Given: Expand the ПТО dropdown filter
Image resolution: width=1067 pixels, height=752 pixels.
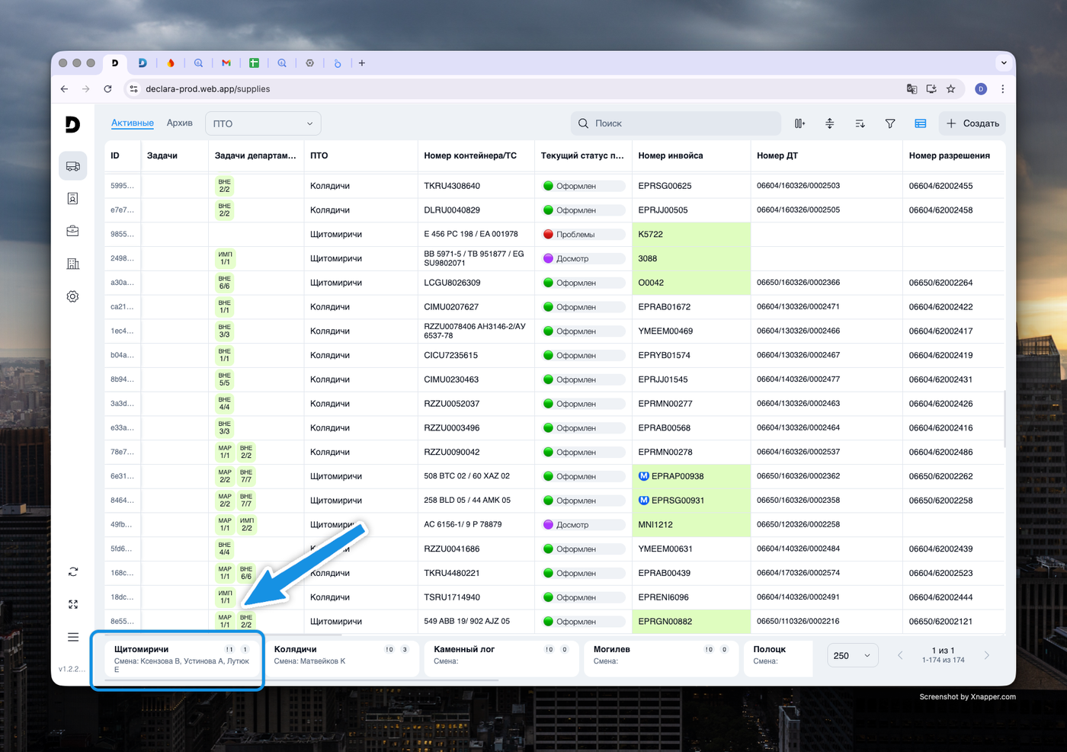Looking at the screenshot, I should [263, 123].
